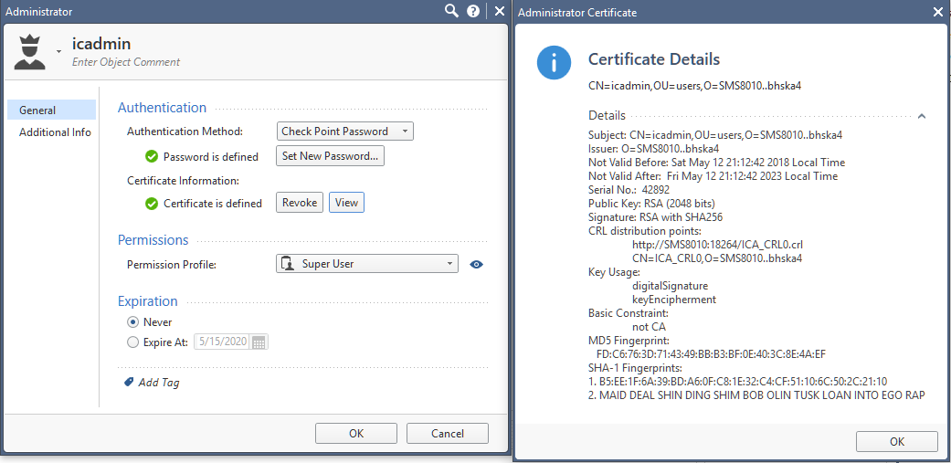Open the small arrow beside the avatar
The height and width of the screenshot is (463, 951).
pyautogui.click(x=58, y=52)
